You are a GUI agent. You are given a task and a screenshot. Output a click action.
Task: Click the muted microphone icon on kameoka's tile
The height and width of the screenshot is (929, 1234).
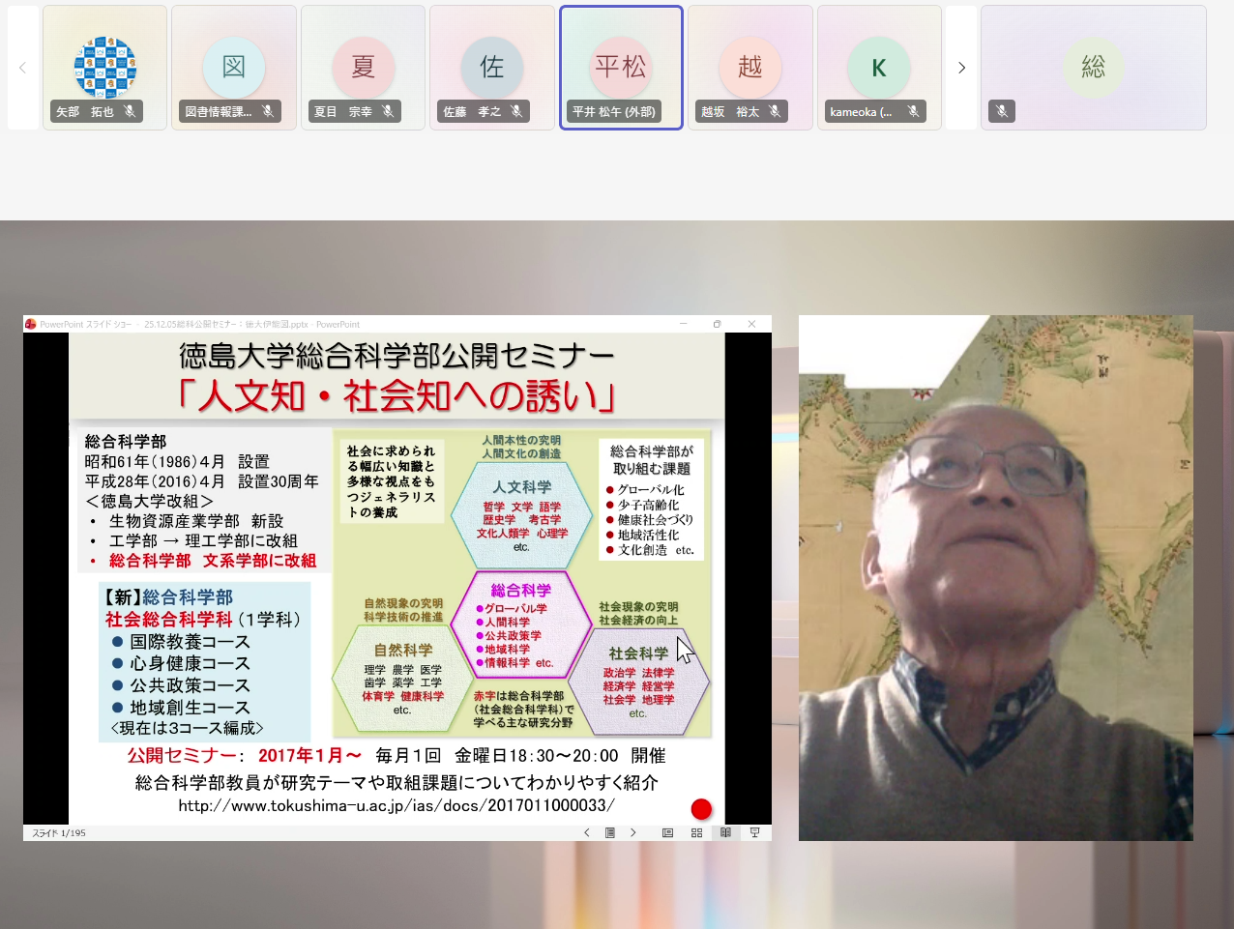tap(913, 111)
